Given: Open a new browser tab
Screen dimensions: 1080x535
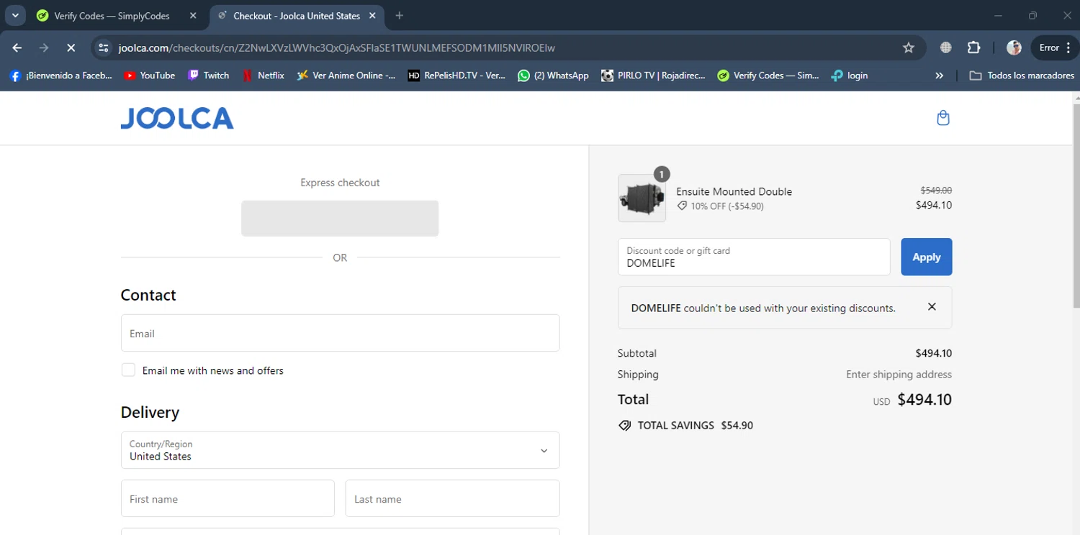Looking at the screenshot, I should pos(400,16).
